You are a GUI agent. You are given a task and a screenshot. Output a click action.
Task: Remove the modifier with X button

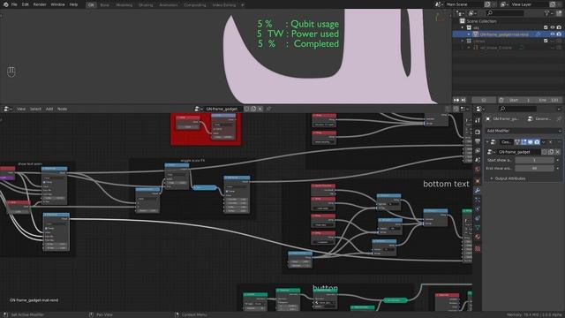(551, 142)
